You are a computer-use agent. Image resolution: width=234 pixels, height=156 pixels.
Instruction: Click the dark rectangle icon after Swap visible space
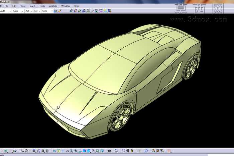[109, 151]
